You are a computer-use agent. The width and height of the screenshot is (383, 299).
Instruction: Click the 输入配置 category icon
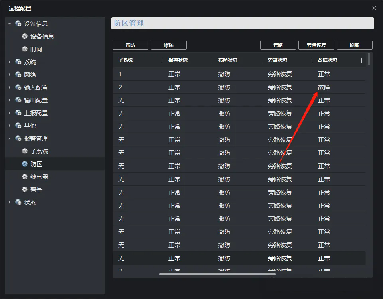tap(18, 87)
